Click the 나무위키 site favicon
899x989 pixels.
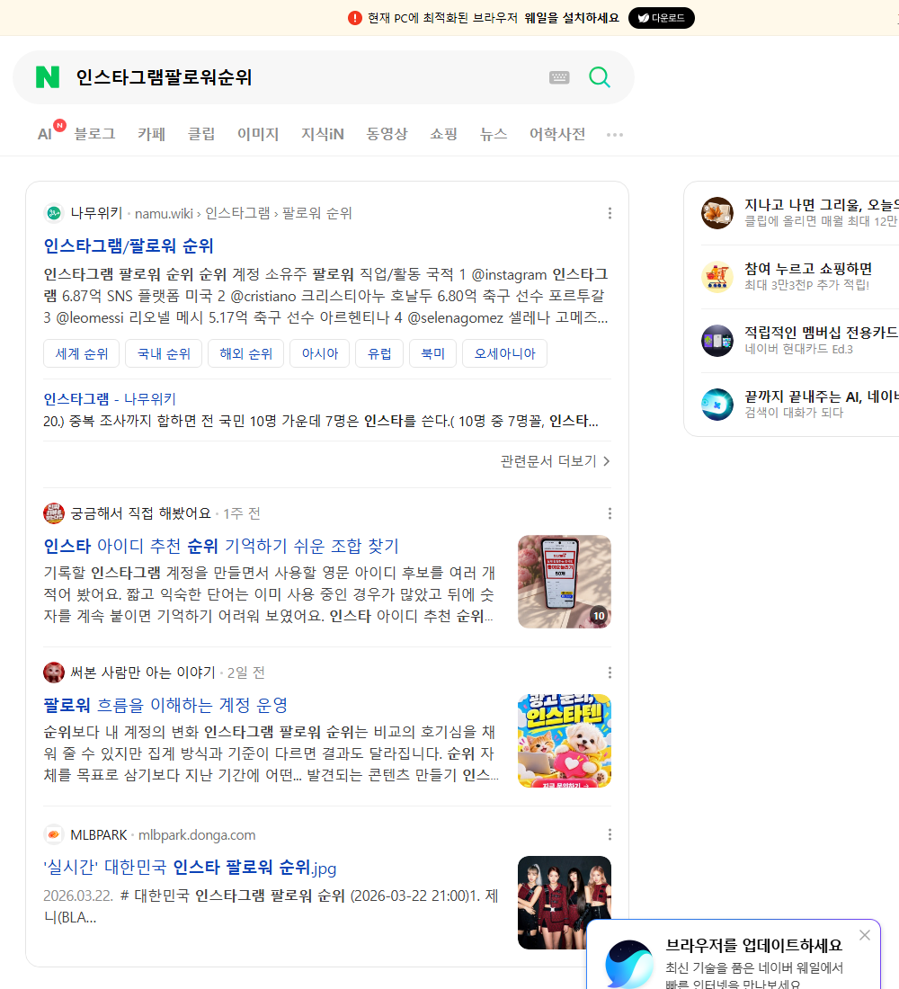coord(54,213)
